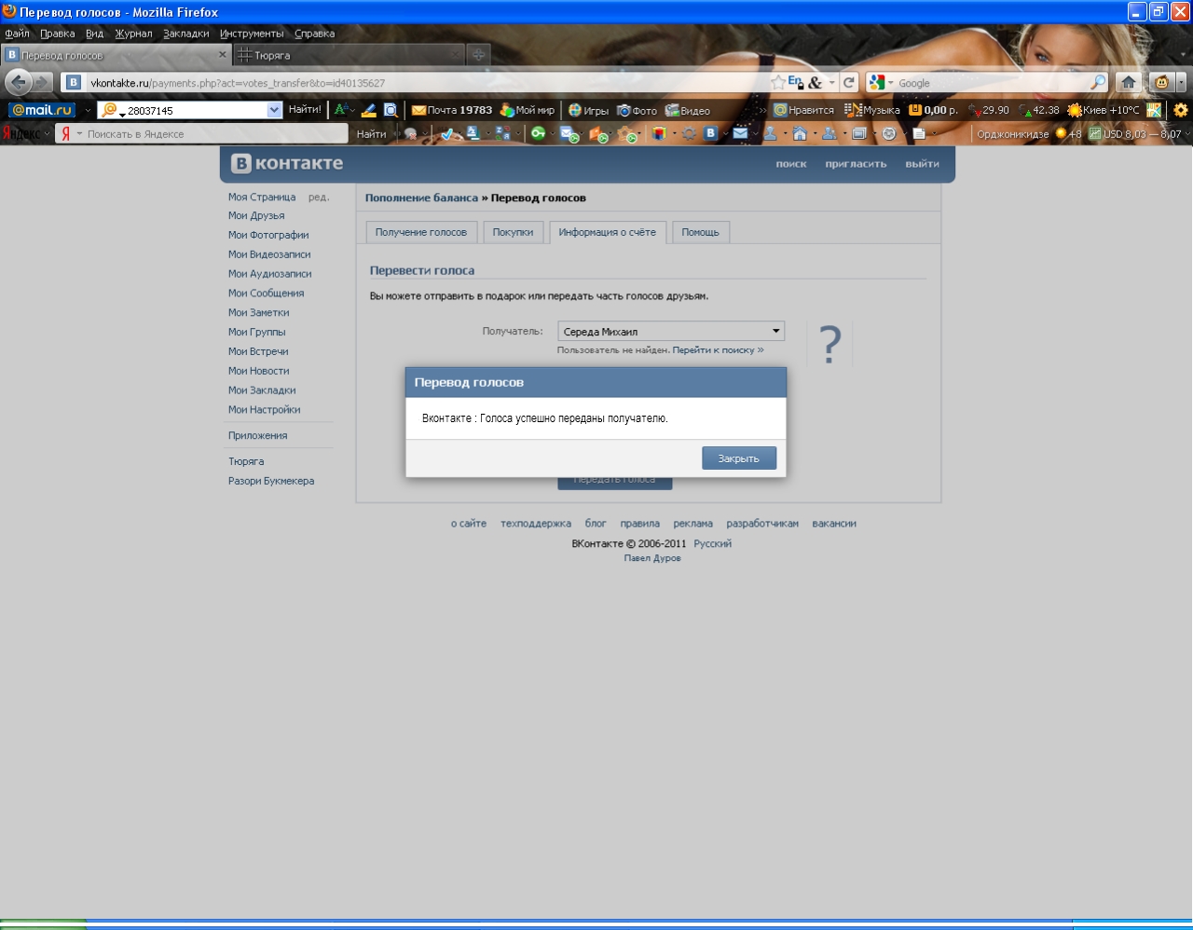This screenshot has height=930, width=1193.
Task: Open the Журнал menu
Action: [x=133, y=34]
